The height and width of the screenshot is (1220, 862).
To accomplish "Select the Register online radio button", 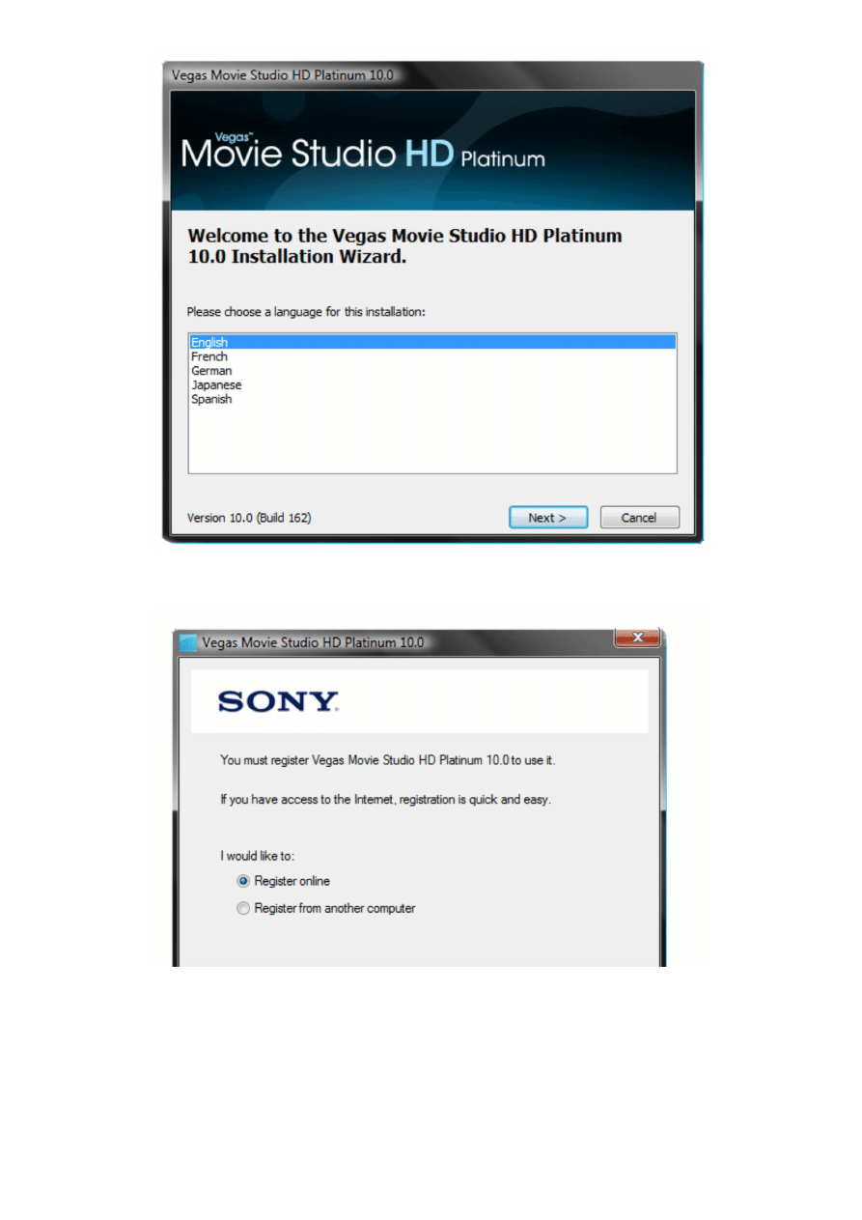I will 243,881.
